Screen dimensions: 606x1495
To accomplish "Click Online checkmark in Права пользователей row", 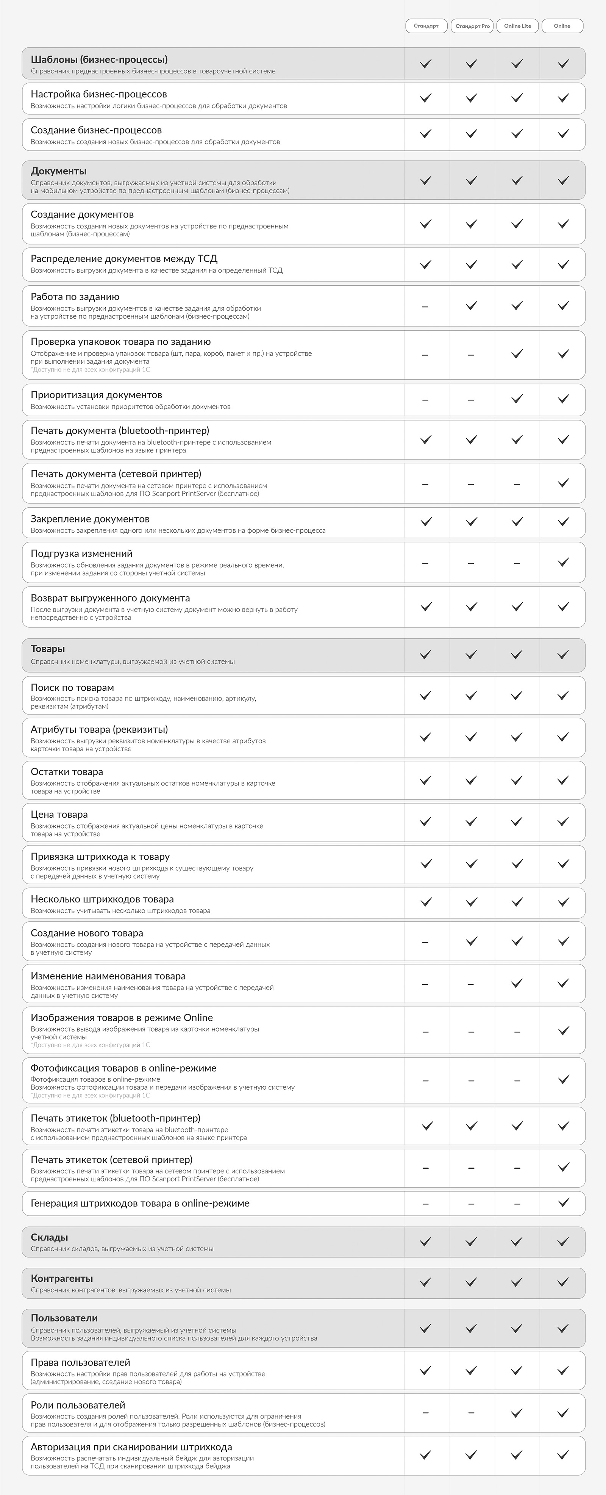I will [x=563, y=1370].
